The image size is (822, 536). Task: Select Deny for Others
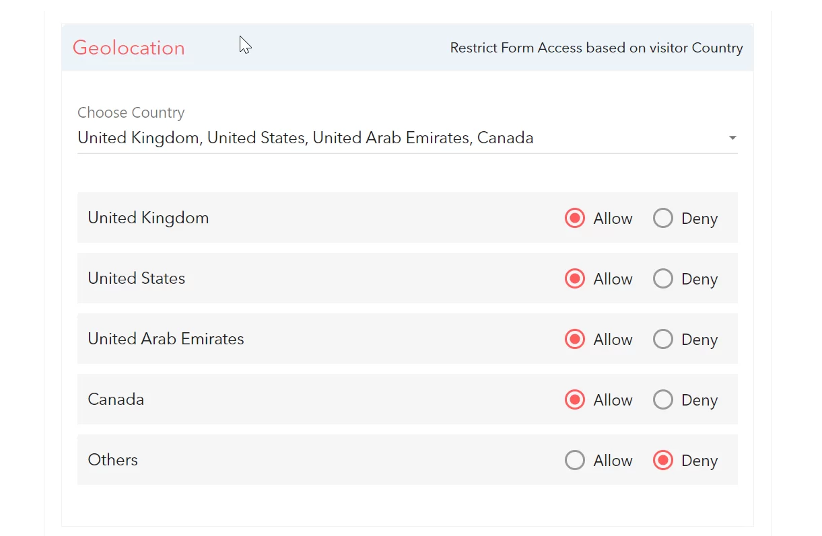[663, 461]
